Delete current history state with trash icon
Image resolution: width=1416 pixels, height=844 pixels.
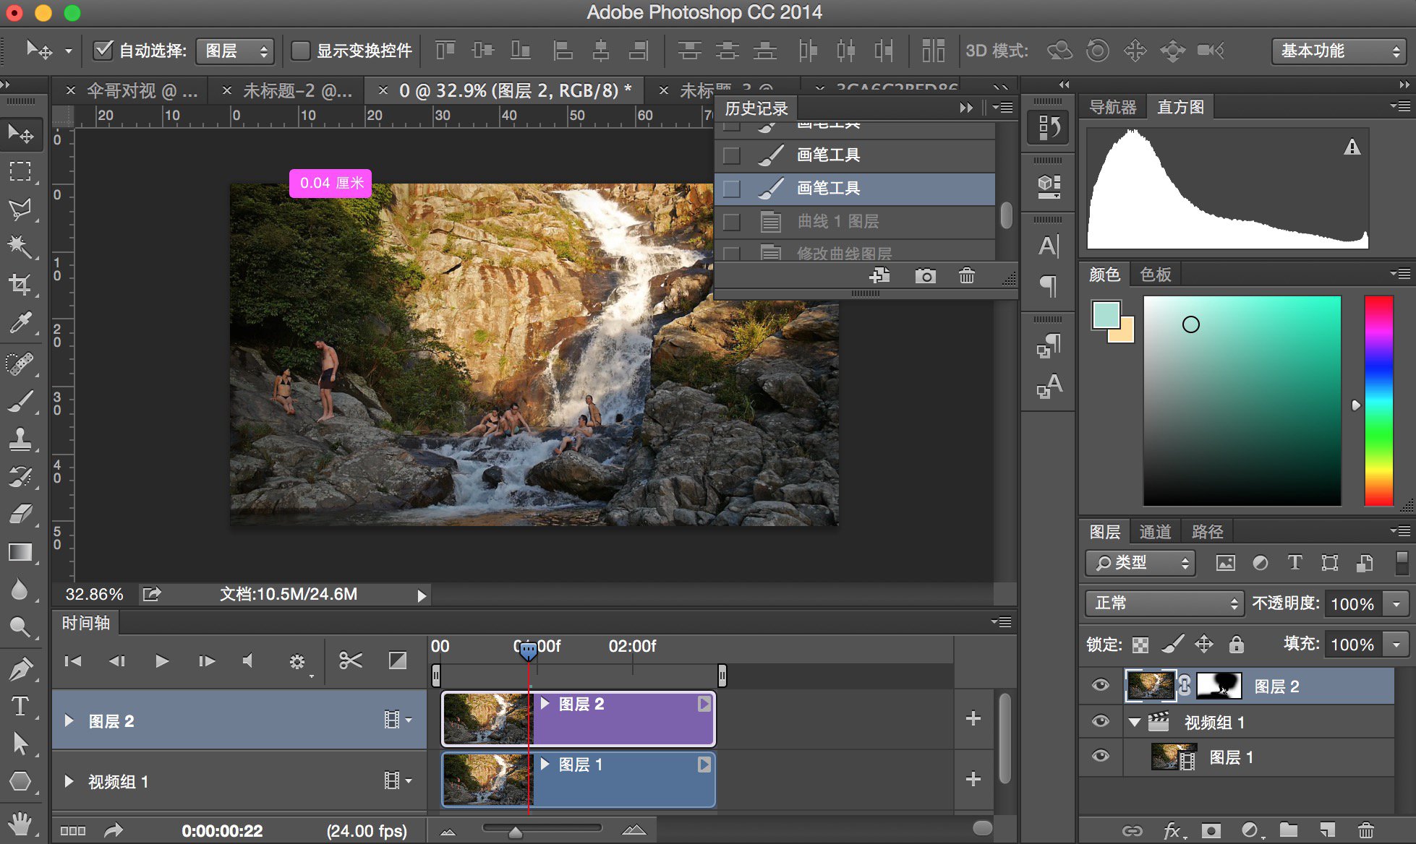click(x=966, y=275)
